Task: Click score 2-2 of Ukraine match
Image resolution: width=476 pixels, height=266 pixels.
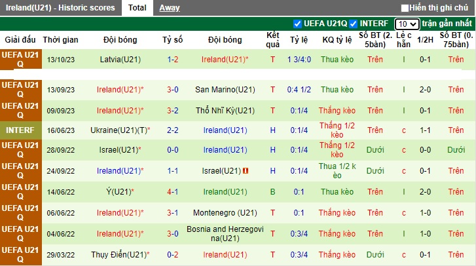Action: 173,130
